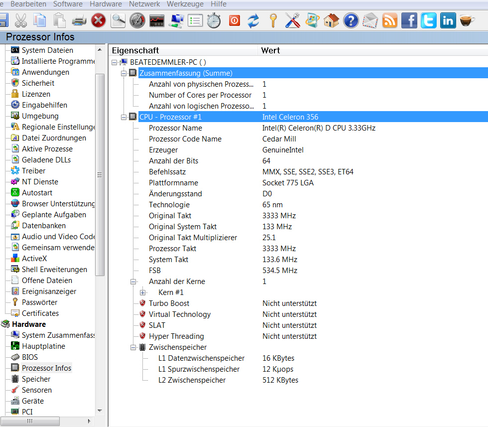Click the LinkedIn icon in toolbar

pyautogui.click(x=448, y=20)
